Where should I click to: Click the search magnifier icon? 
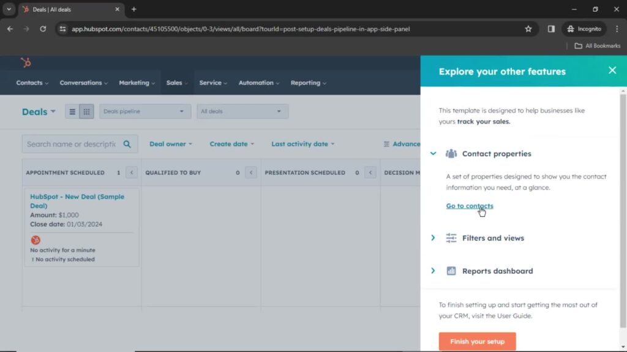point(127,144)
